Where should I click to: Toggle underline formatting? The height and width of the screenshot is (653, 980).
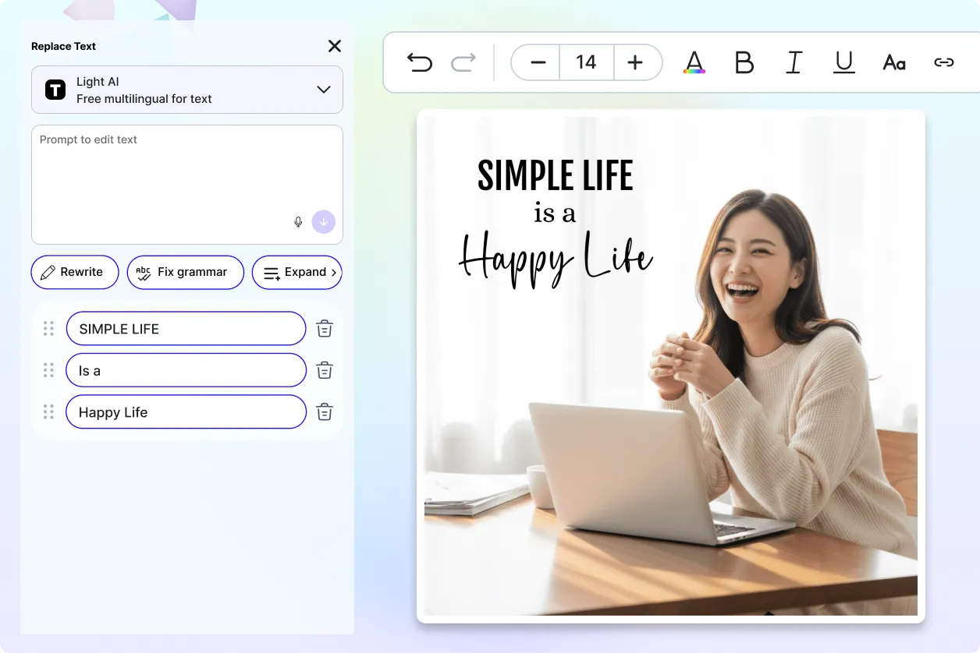click(844, 62)
